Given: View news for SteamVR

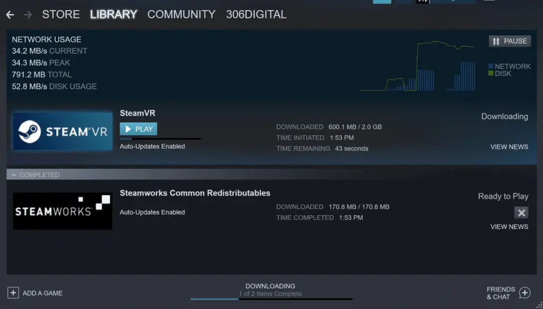Looking at the screenshot, I should [509, 147].
